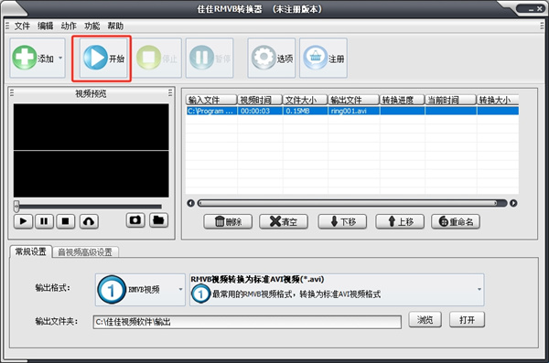Click the preview audio headphone button
This screenshot has width=549, height=363.
tap(89, 221)
